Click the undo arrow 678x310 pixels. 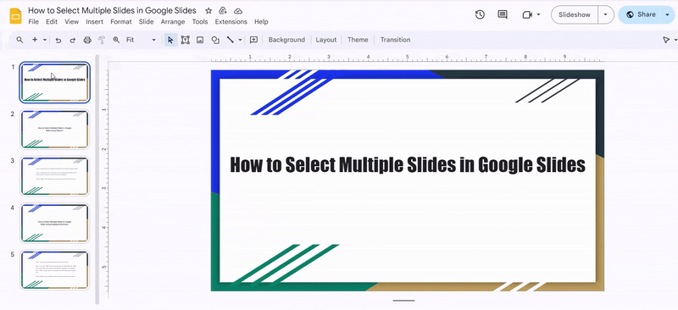[x=58, y=40]
